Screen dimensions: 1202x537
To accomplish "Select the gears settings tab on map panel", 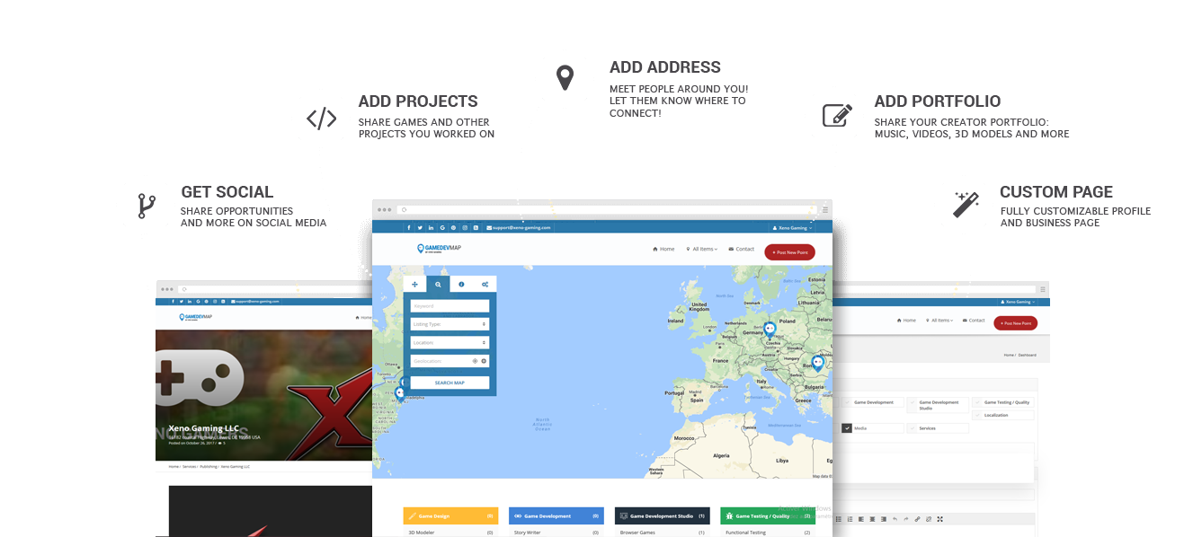I will point(485,284).
